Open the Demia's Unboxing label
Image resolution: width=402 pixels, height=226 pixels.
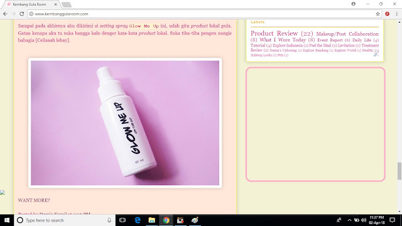pos(283,50)
